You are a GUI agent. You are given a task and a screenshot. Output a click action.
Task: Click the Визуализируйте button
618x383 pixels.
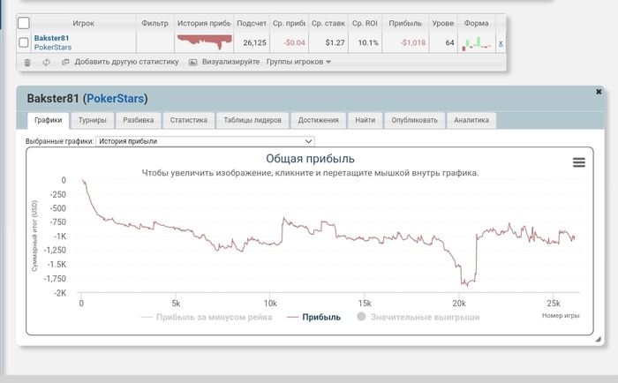230,62
